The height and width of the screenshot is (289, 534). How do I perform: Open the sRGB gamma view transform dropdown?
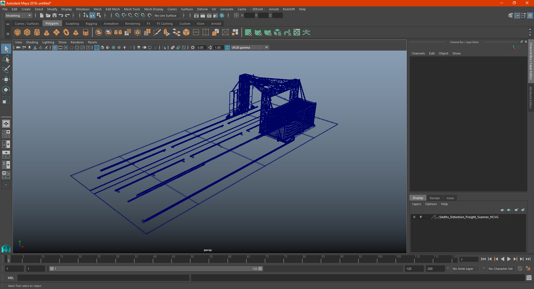click(x=250, y=48)
